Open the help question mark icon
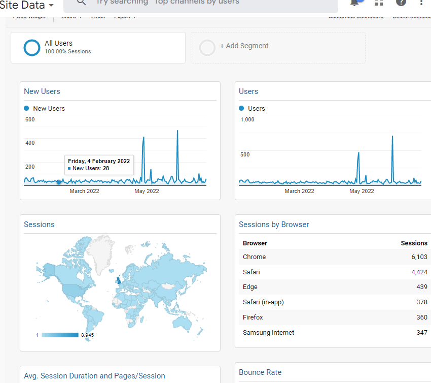 [401, 2]
